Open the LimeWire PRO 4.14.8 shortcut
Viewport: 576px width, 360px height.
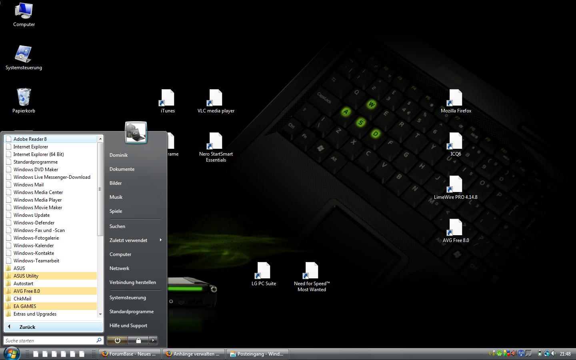(456, 187)
